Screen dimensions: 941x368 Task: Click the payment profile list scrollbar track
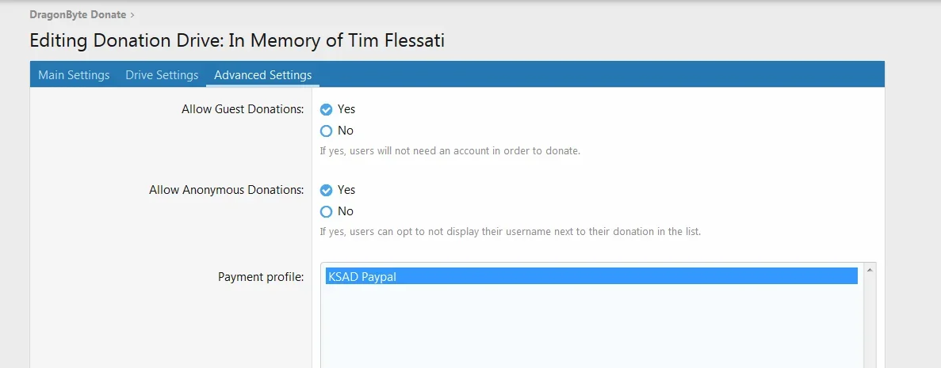pyautogui.click(x=870, y=324)
